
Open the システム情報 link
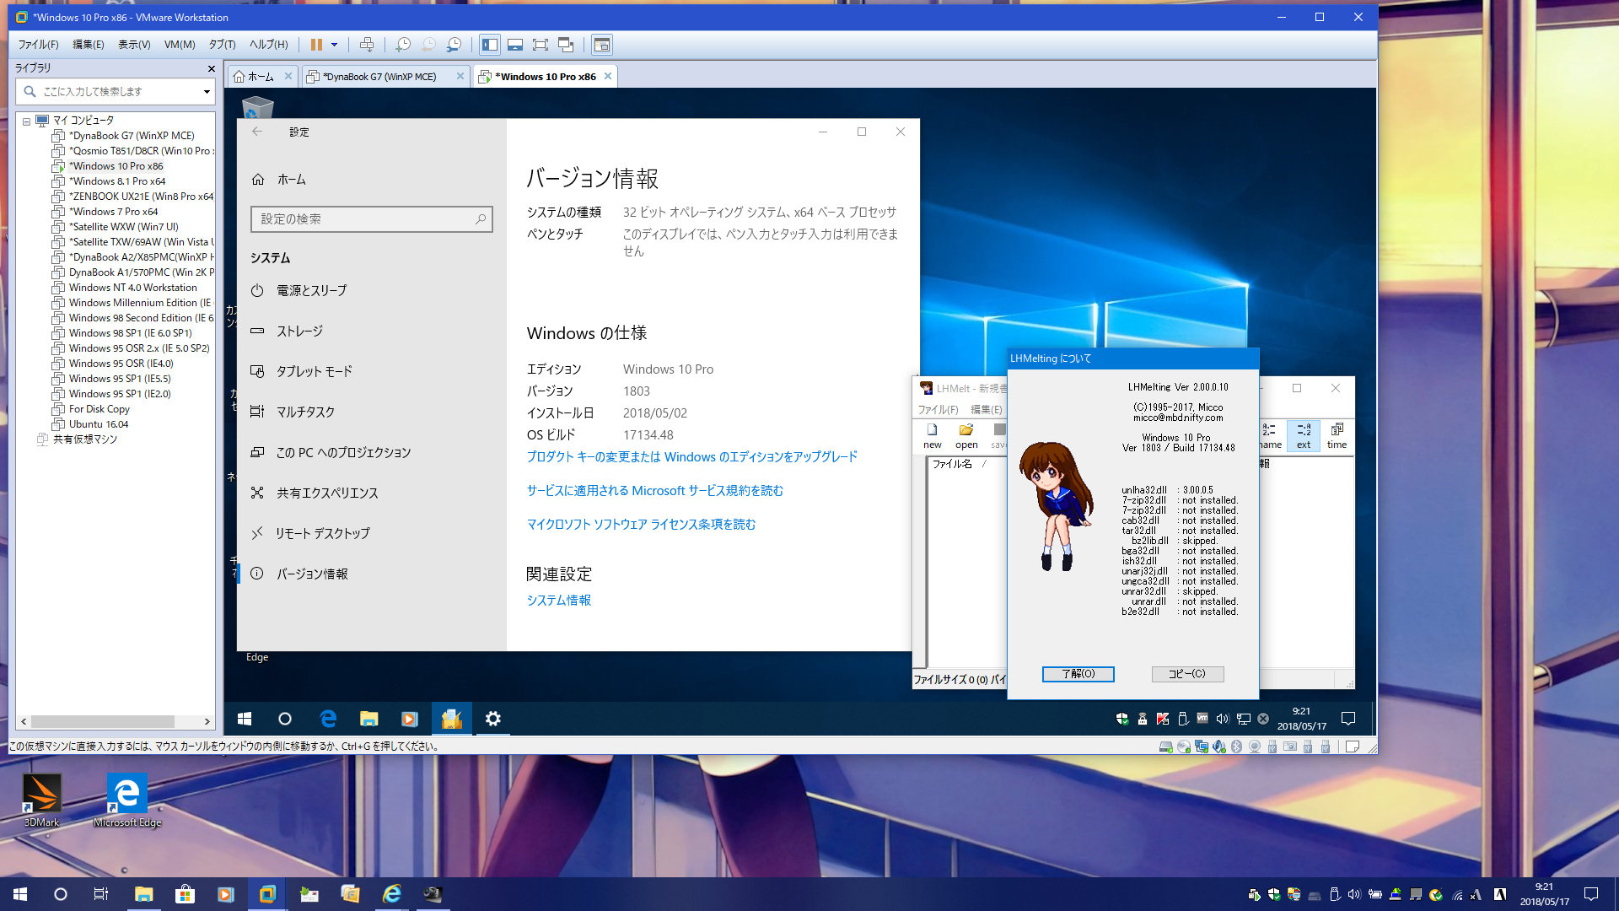point(558,600)
